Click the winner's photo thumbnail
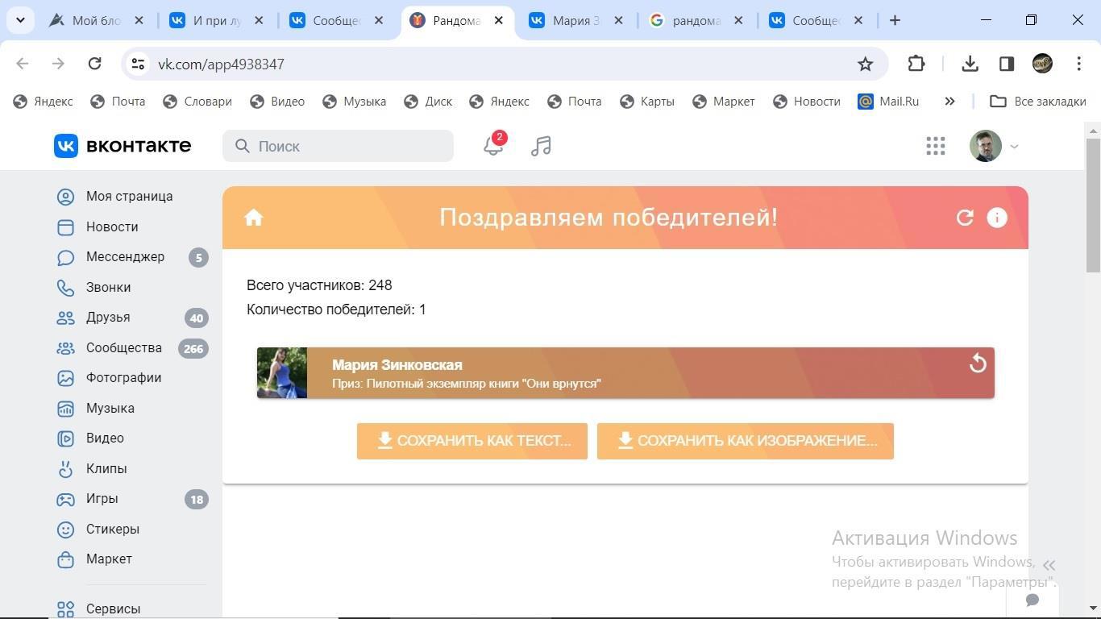The width and height of the screenshot is (1101, 619). 282,373
